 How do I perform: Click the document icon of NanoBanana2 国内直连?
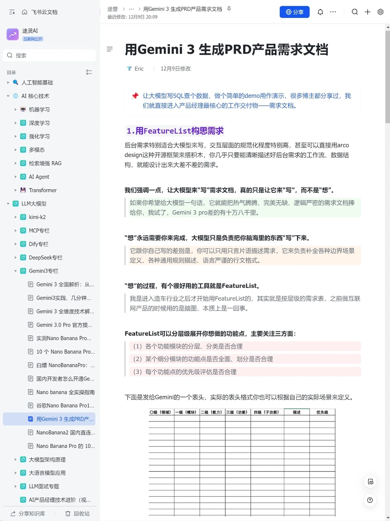pos(31,432)
